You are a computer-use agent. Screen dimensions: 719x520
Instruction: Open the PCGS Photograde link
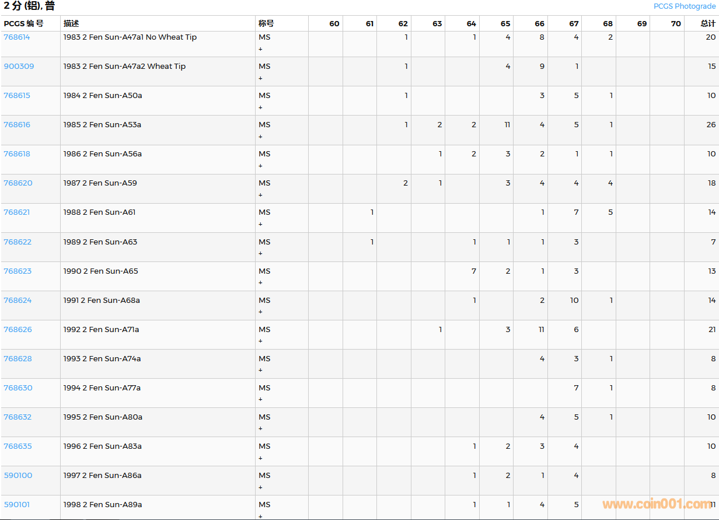tap(684, 6)
